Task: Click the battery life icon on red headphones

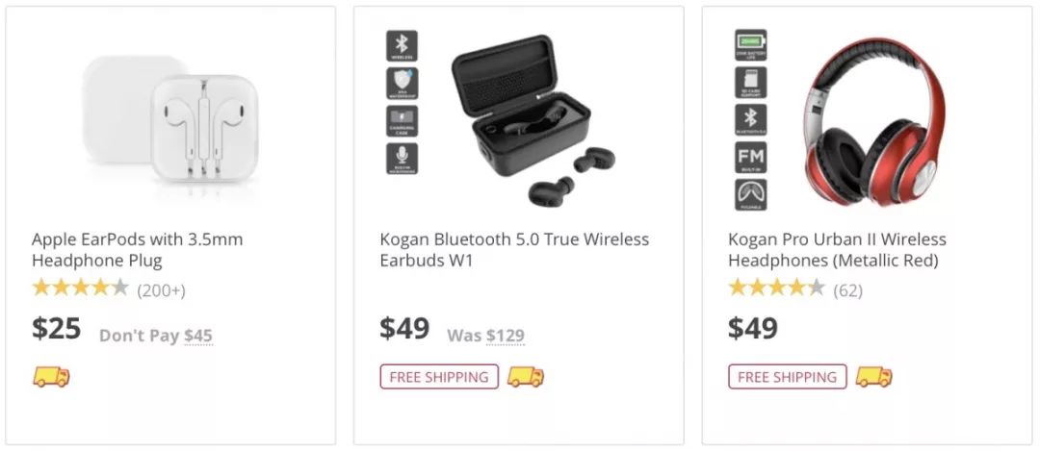Action: [x=750, y=45]
